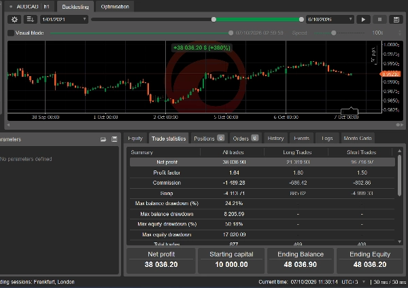
Task: Stop the backtest run
Action: point(379,20)
